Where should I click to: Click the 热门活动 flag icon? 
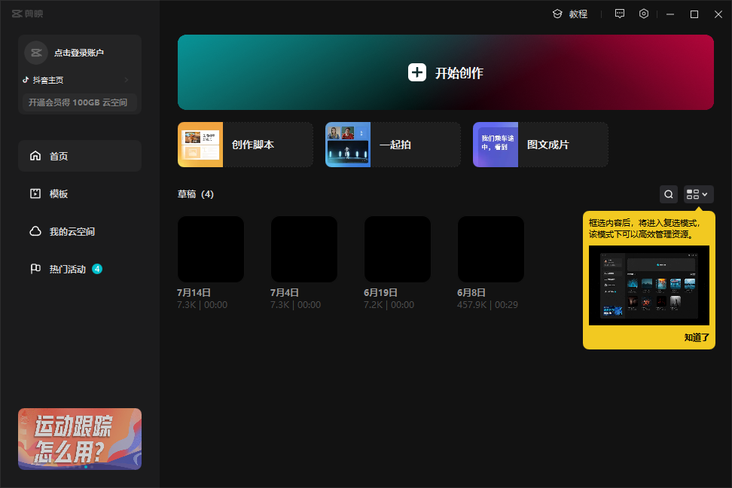[35, 269]
